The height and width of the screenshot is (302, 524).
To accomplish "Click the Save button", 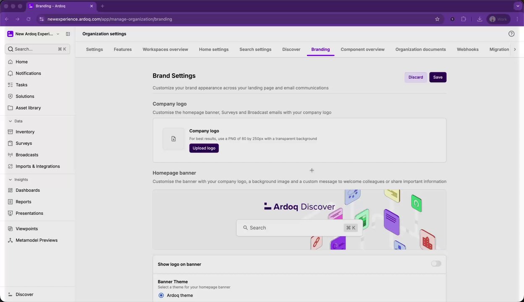I will 438,77.
